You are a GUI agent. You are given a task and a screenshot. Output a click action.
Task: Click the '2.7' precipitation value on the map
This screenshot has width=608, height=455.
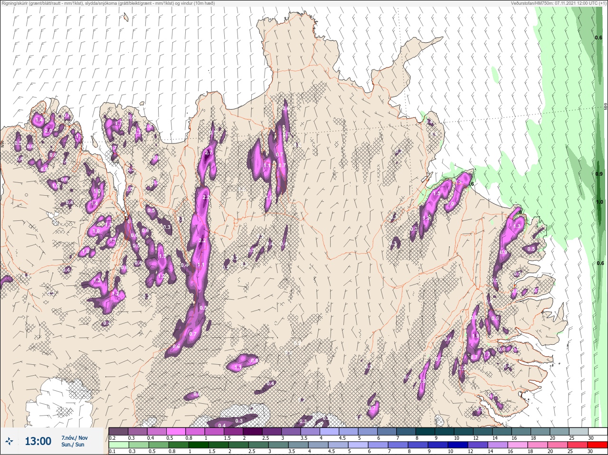[x=208, y=152]
